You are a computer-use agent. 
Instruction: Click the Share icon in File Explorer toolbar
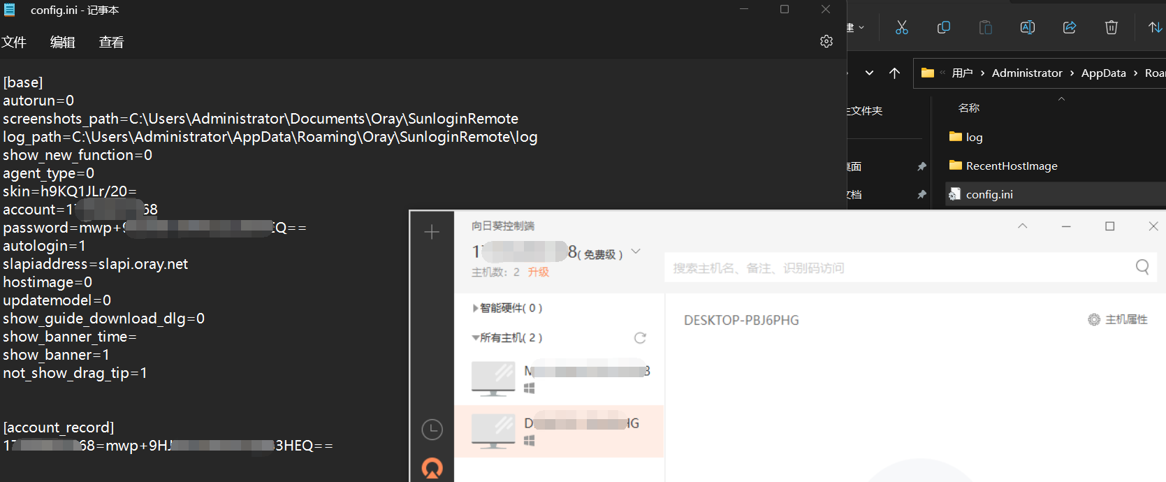pyautogui.click(x=1070, y=27)
